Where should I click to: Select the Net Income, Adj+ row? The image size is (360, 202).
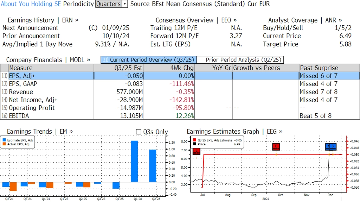[x=180, y=100]
